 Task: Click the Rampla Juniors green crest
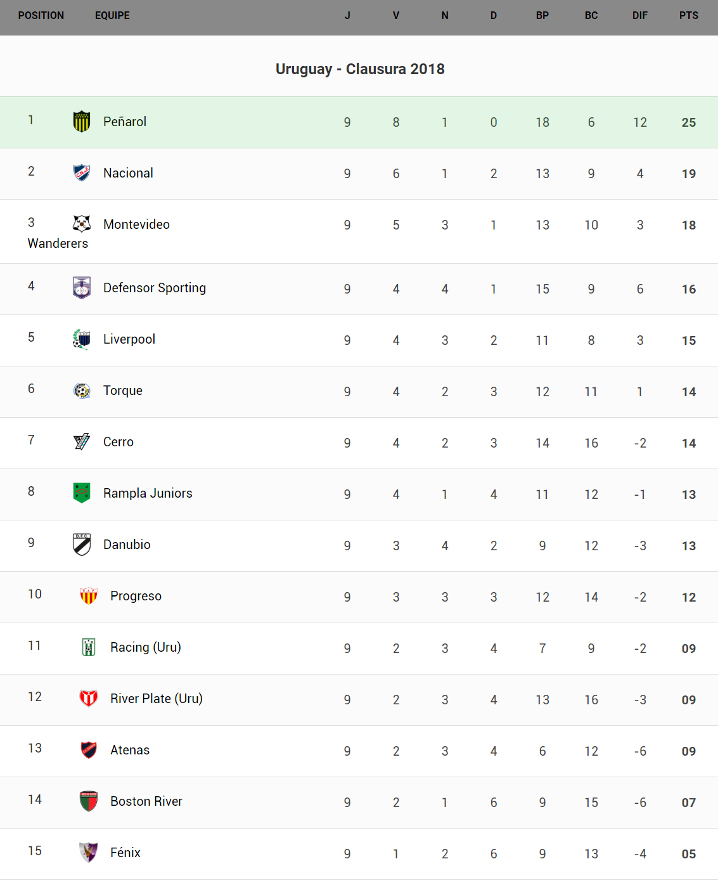pos(82,493)
